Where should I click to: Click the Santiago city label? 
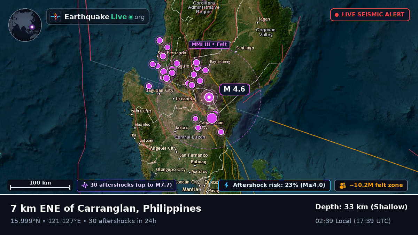245,48
